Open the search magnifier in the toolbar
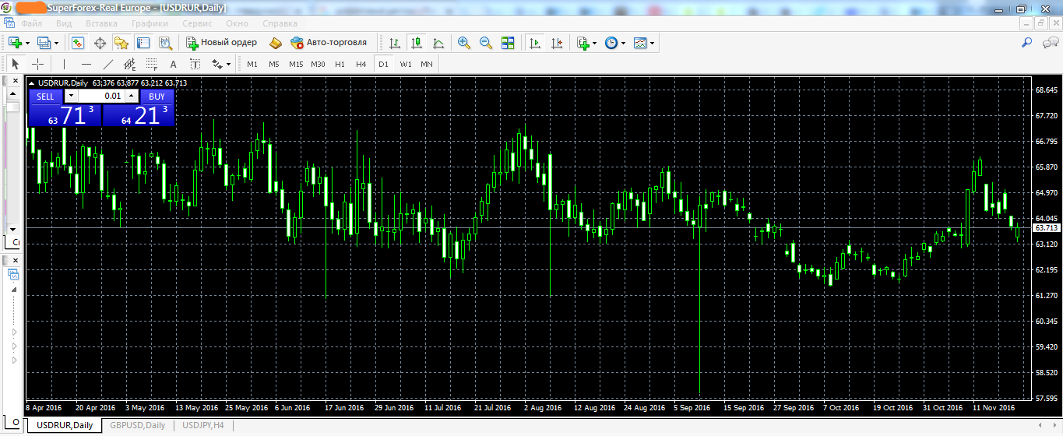 [x=1027, y=43]
